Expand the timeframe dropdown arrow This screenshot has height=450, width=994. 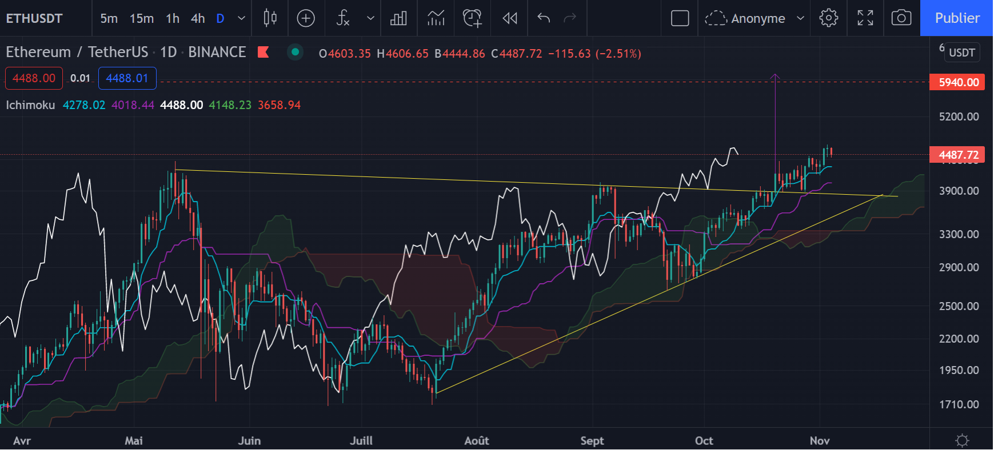[241, 18]
